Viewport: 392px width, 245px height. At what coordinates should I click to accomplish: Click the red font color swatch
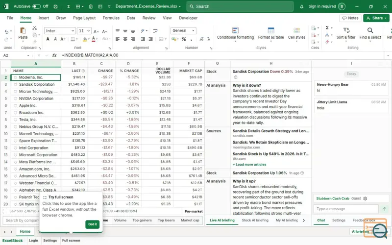pyautogui.click(x=94, y=39)
